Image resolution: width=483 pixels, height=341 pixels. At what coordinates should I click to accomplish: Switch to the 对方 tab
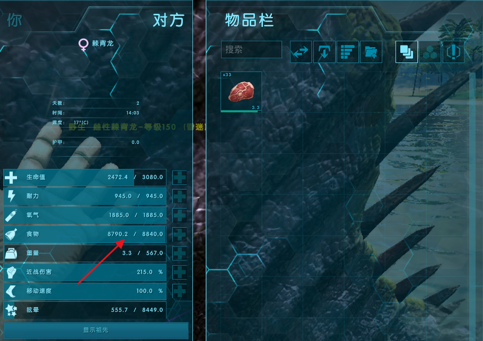coord(168,20)
